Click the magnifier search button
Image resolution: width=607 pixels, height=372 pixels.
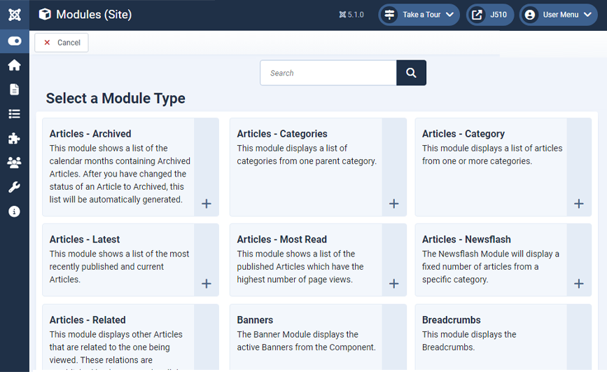click(411, 73)
